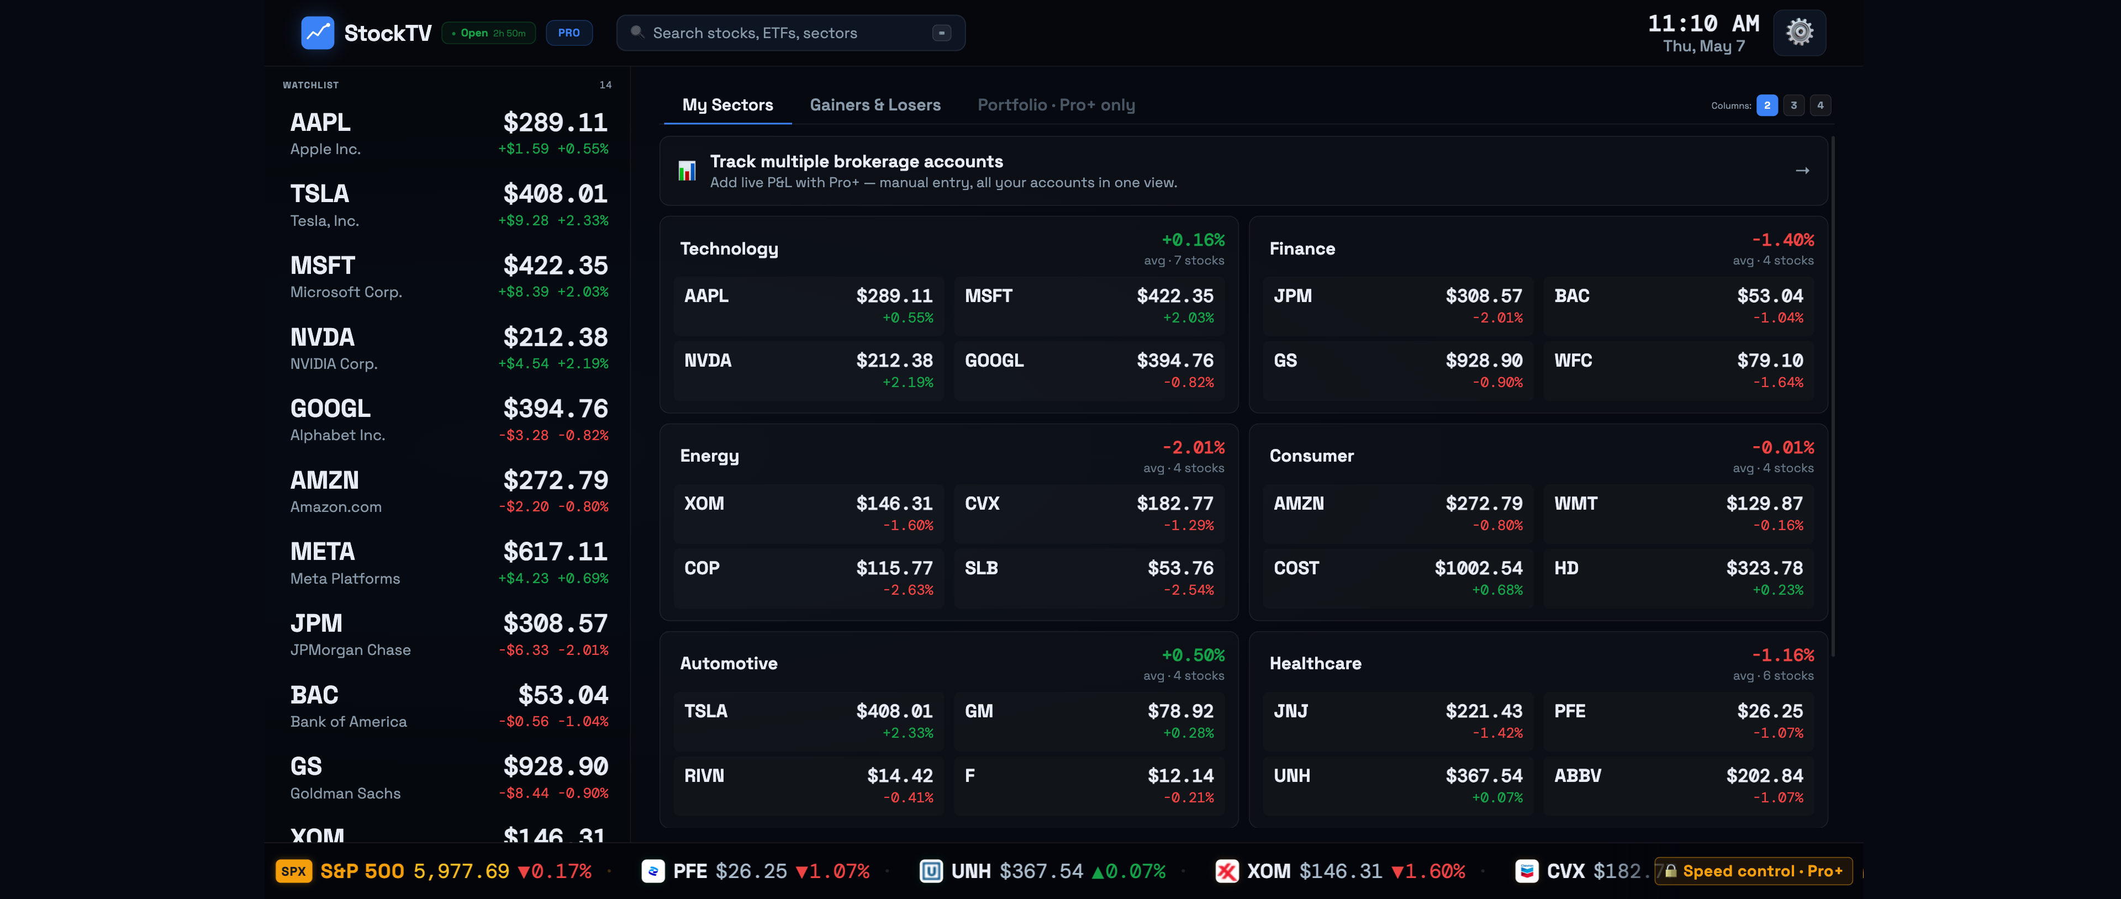
Task: Select BAC Bank of America in the watchlist
Action: point(449,706)
